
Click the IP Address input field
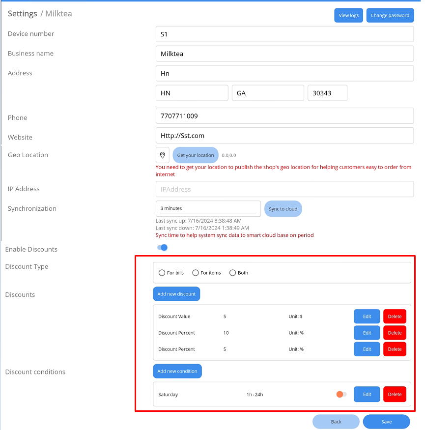click(284, 189)
